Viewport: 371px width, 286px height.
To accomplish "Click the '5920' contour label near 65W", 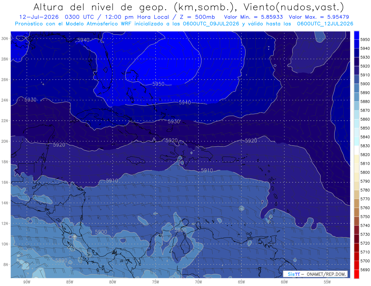I will pos(251,141).
